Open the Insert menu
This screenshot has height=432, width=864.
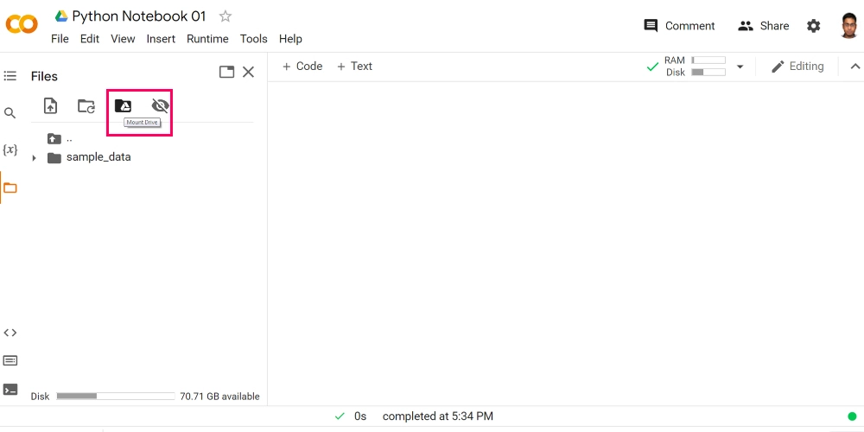coord(161,39)
